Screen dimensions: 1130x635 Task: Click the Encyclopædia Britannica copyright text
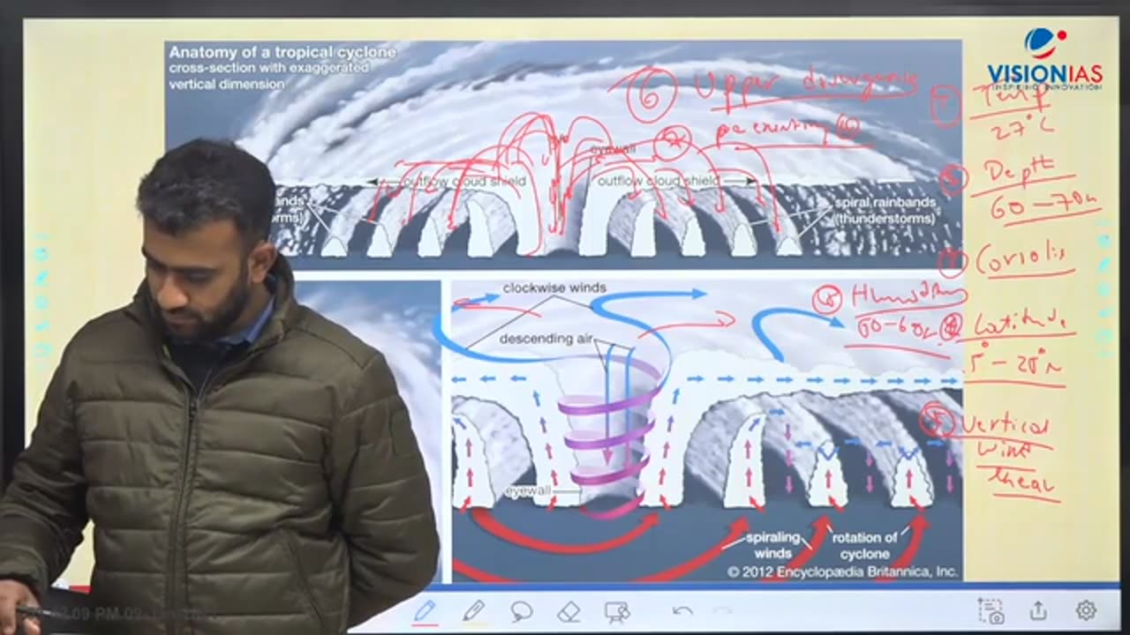pos(842,571)
